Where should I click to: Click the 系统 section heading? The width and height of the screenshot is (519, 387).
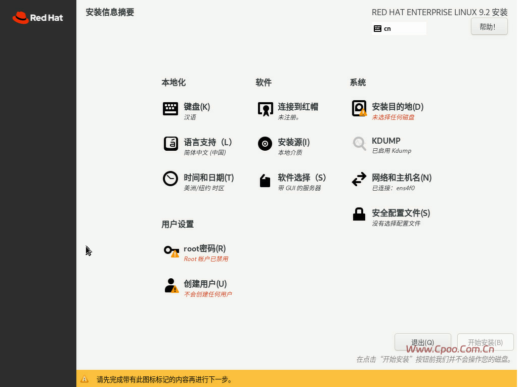click(358, 82)
